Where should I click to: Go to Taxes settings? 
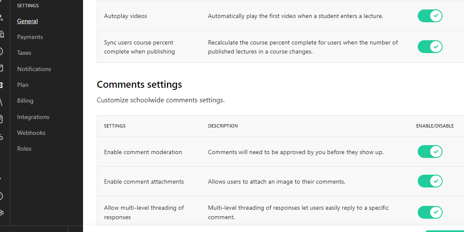[24, 53]
